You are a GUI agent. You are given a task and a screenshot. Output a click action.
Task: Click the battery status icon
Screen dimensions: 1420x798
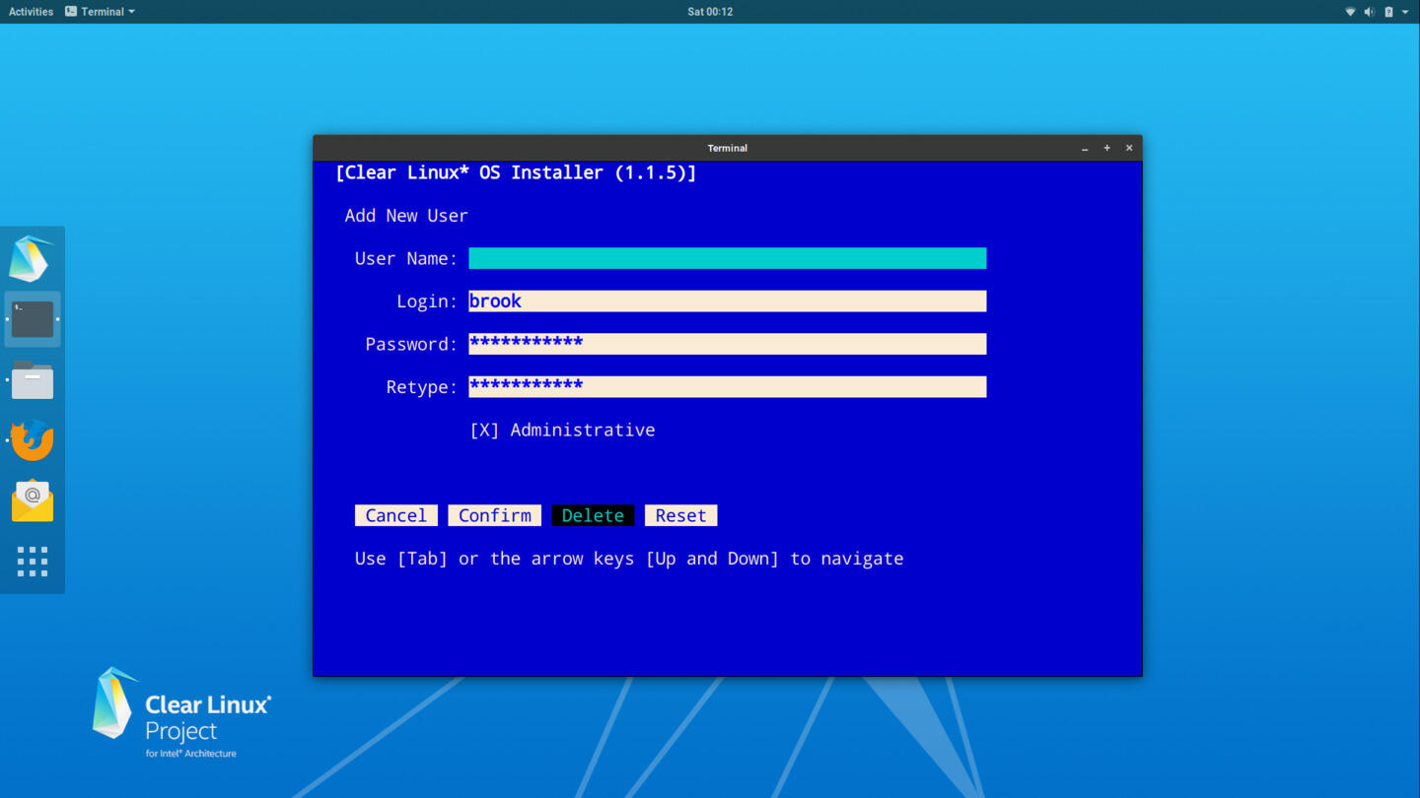(x=1388, y=12)
